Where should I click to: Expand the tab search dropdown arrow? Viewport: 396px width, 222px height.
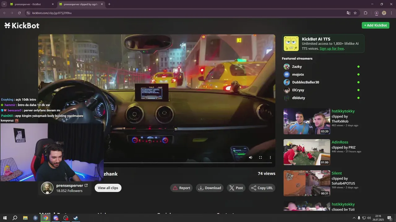click(4, 4)
